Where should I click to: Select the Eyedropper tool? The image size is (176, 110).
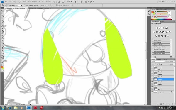coord(2,23)
